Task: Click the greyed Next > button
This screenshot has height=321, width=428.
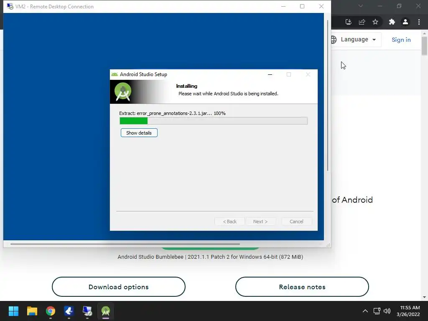Action: point(260,222)
